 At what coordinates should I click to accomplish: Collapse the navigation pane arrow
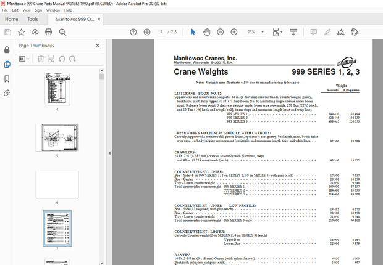[x=109, y=153]
